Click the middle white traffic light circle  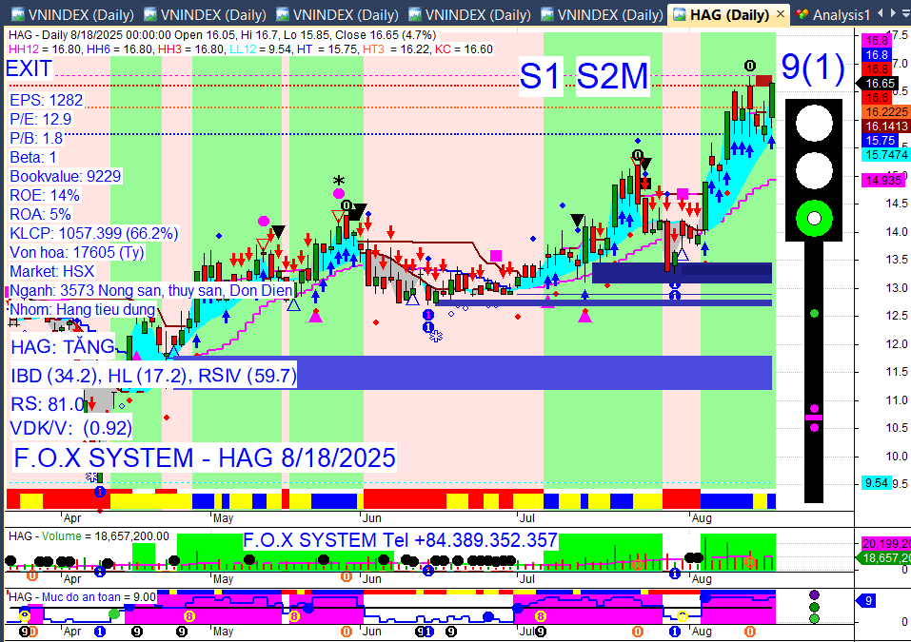point(814,170)
